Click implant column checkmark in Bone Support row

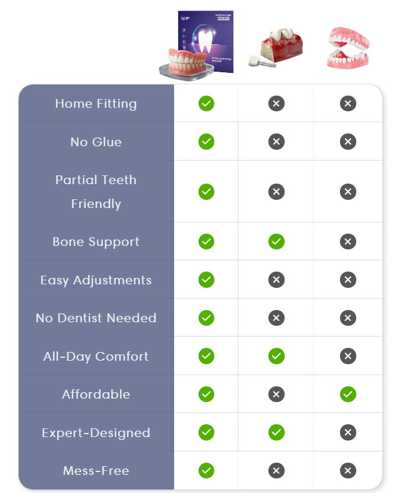tap(277, 241)
